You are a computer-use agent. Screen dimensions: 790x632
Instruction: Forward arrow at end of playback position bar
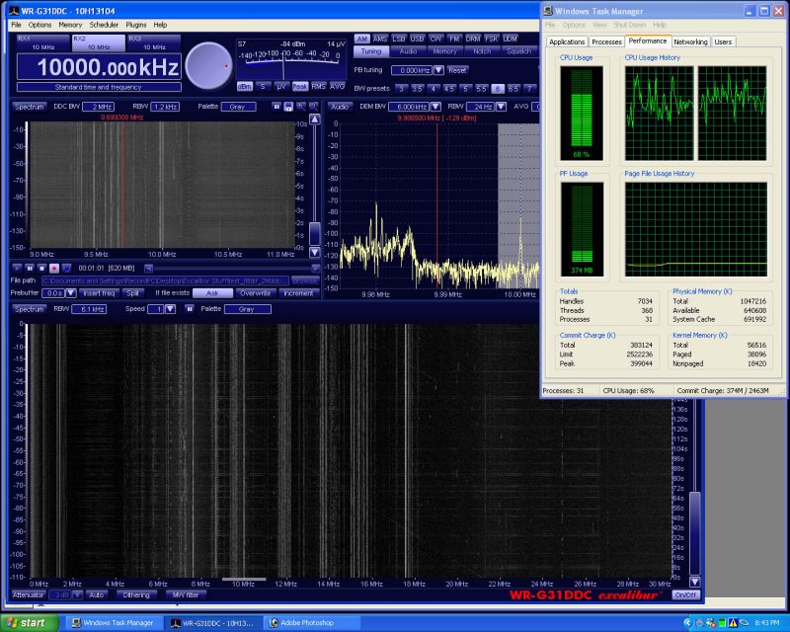coord(315,269)
